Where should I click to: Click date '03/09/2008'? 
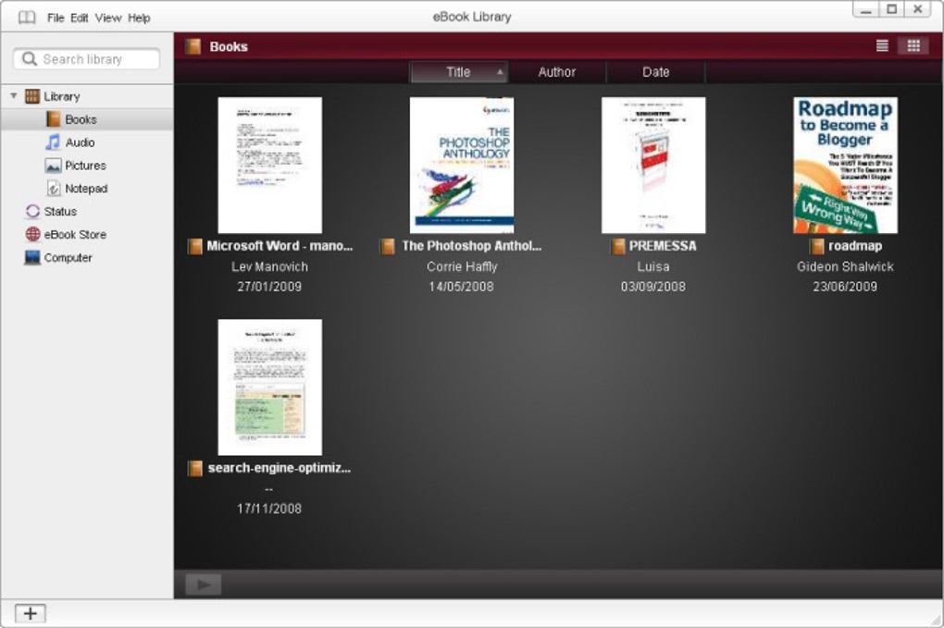pyautogui.click(x=653, y=287)
